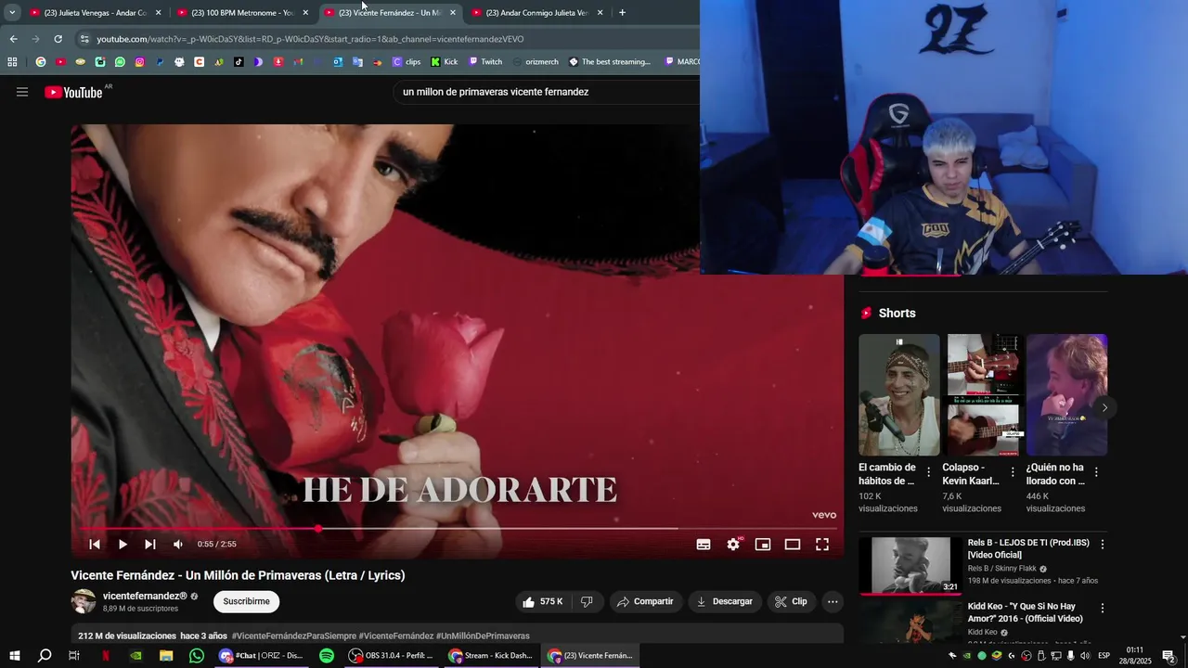Open the clips bookmark

tap(407, 62)
